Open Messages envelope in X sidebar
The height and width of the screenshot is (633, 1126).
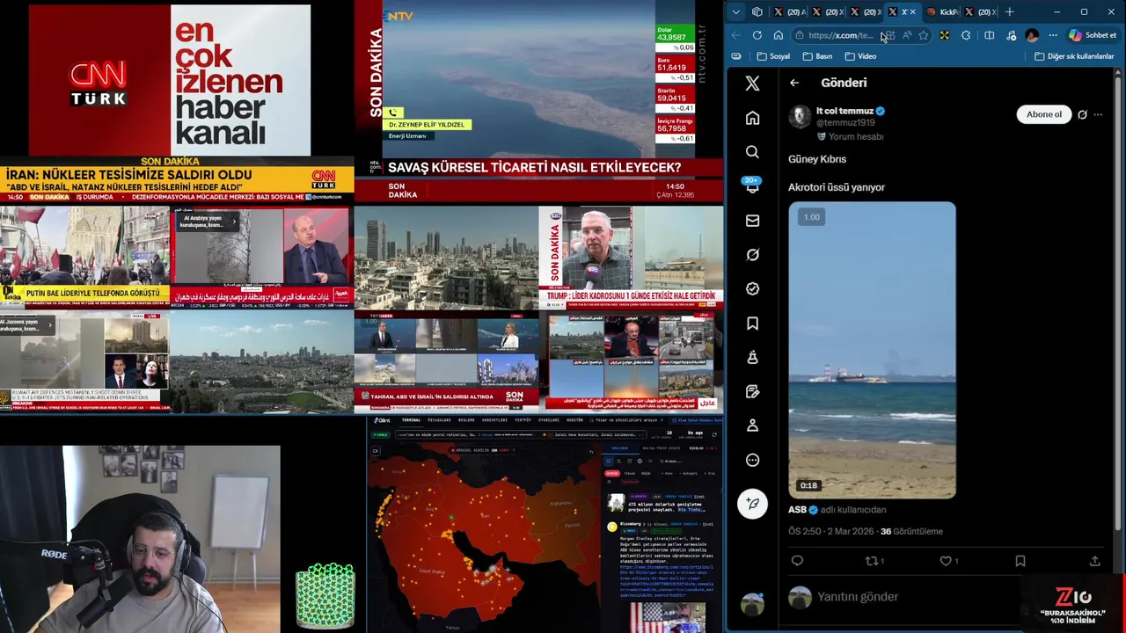coord(752,221)
